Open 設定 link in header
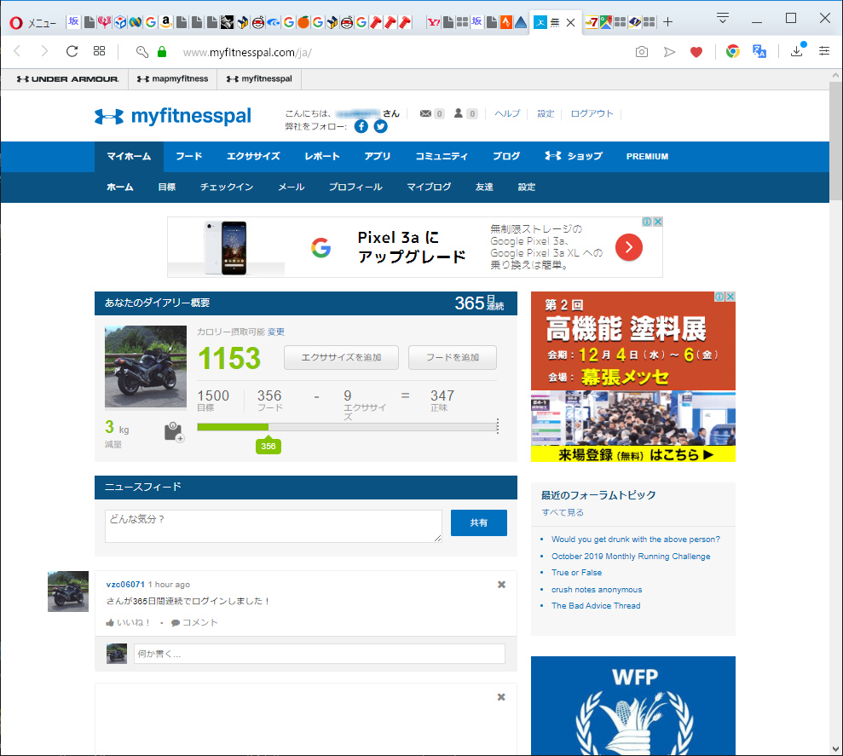843x756 pixels. [x=546, y=113]
